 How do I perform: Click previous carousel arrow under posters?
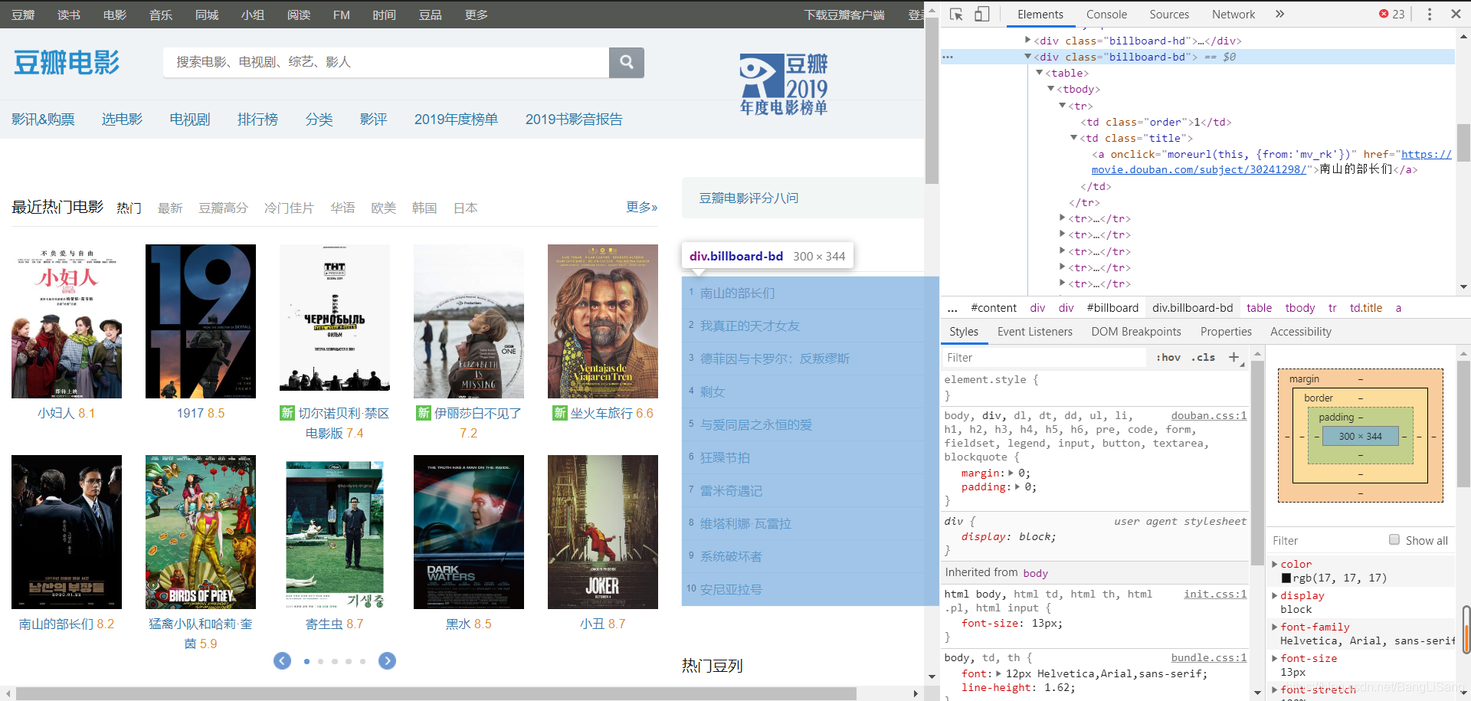coord(282,661)
